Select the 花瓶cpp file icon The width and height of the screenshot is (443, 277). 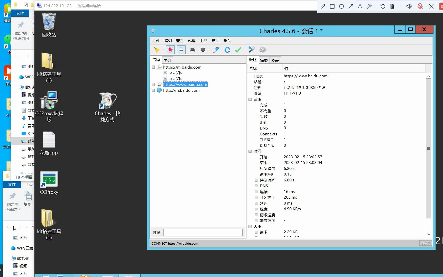pyautogui.click(x=49, y=144)
